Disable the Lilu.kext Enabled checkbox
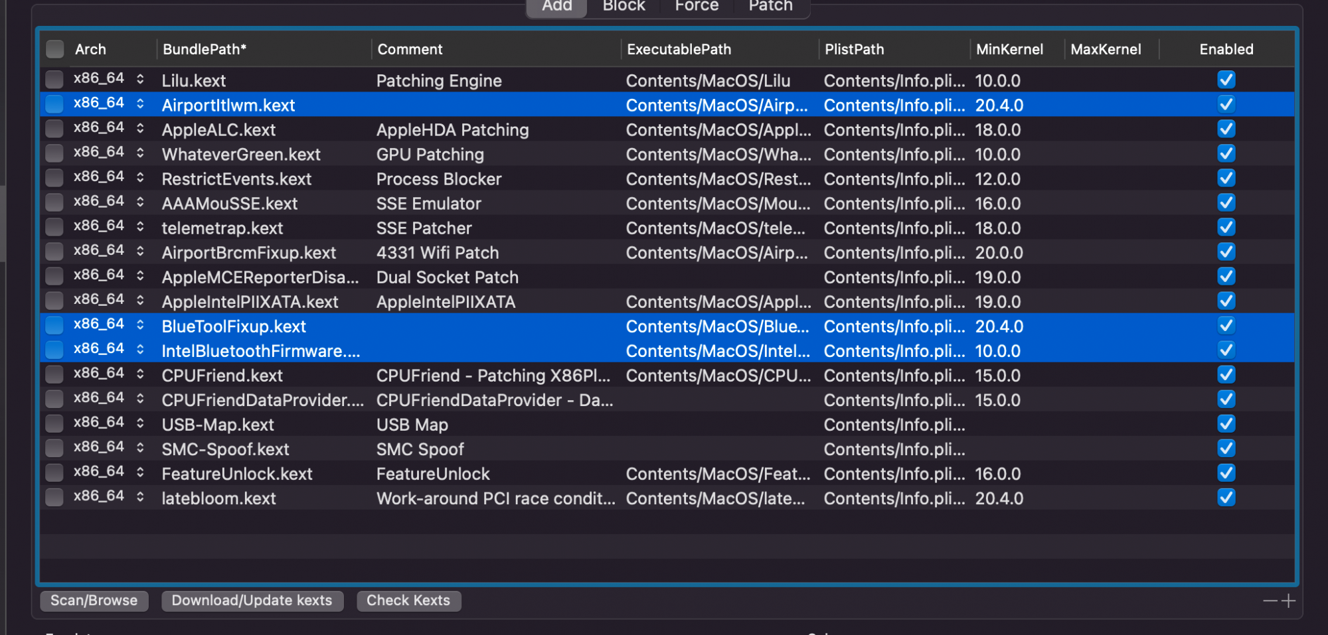Screen dimensions: 1328x635 click(1226, 80)
